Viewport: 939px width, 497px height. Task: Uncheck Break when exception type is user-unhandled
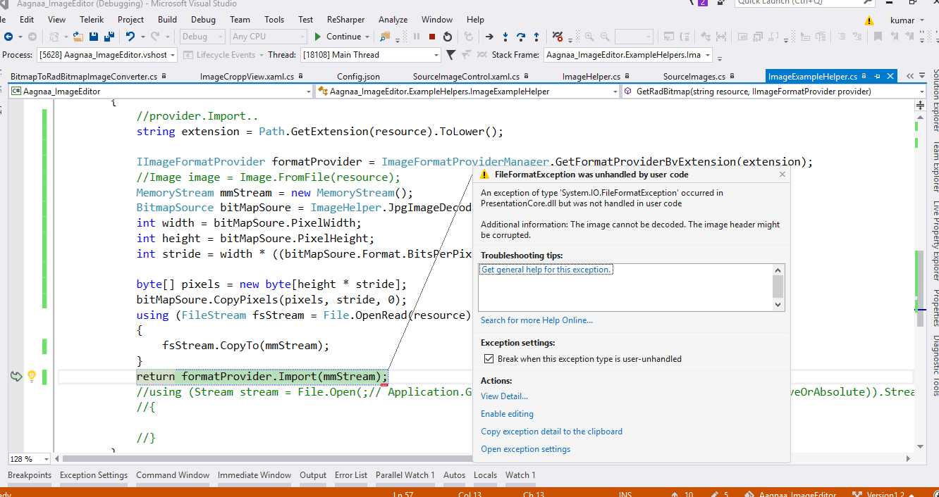point(489,359)
